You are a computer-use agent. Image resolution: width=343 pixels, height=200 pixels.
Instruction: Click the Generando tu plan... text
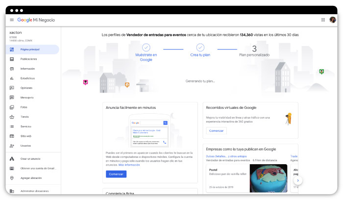pos(200,81)
